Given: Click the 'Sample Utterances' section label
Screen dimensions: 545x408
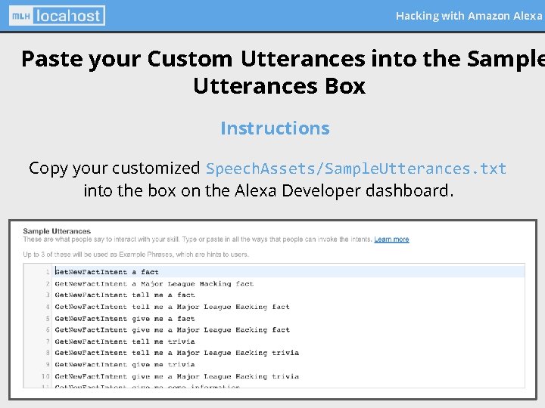Looking at the screenshot, I should (x=57, y=231).
